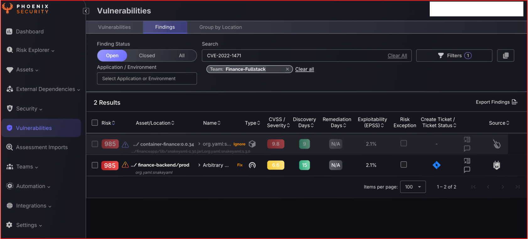The height and width of the screenshot is (239, 528).
Task: Click the source icon in container-finance row
Action: (x=497, y=144)
